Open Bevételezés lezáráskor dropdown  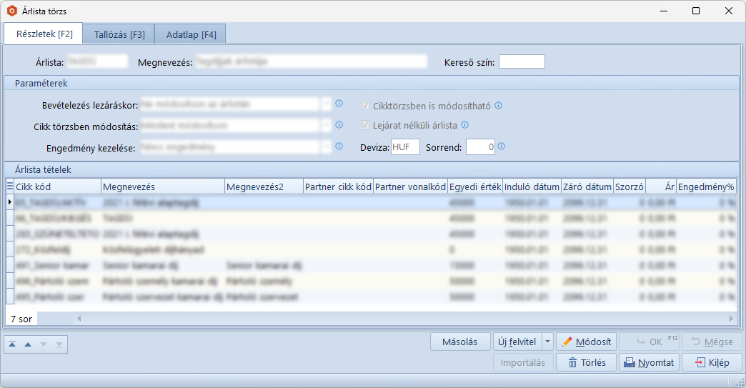[x=327, y=104]
